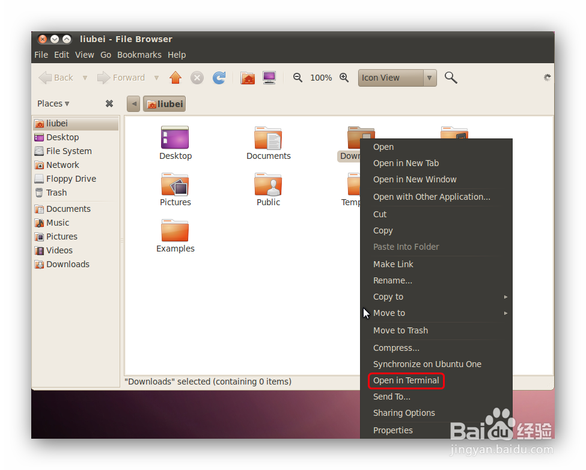Choose Open in New Tab
The width and height of the screenshot is (586, 470).
click(x=436, y=163)
